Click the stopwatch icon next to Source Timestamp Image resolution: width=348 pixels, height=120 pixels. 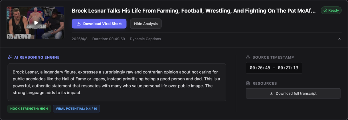(x=248, y=57)
